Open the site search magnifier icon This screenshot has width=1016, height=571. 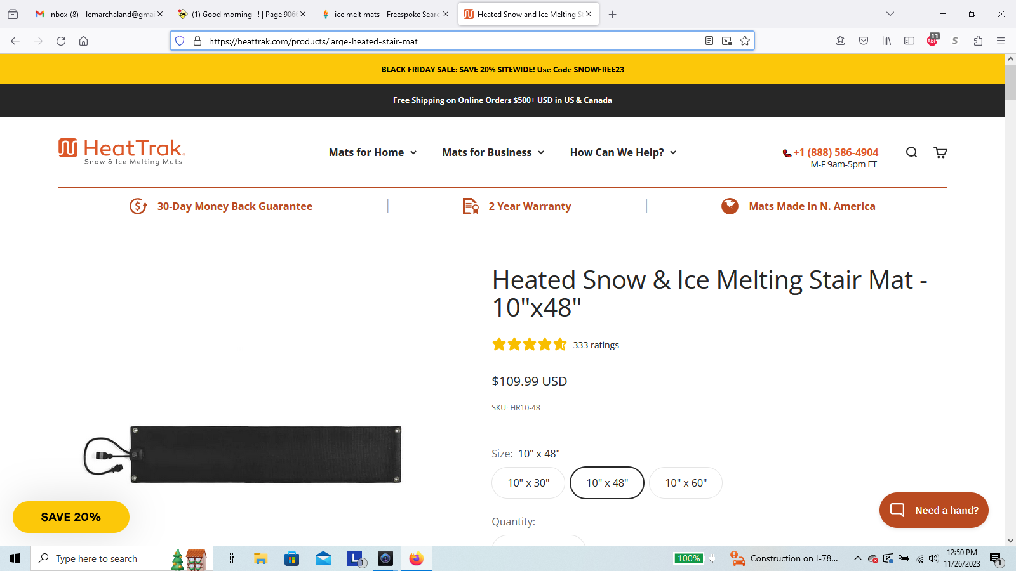(x=911, y=152)
